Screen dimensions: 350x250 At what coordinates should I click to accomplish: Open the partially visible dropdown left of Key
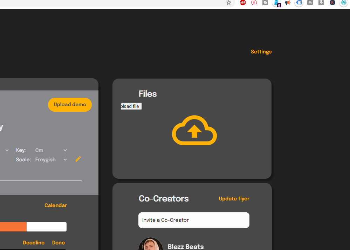[x=5, y=150]
